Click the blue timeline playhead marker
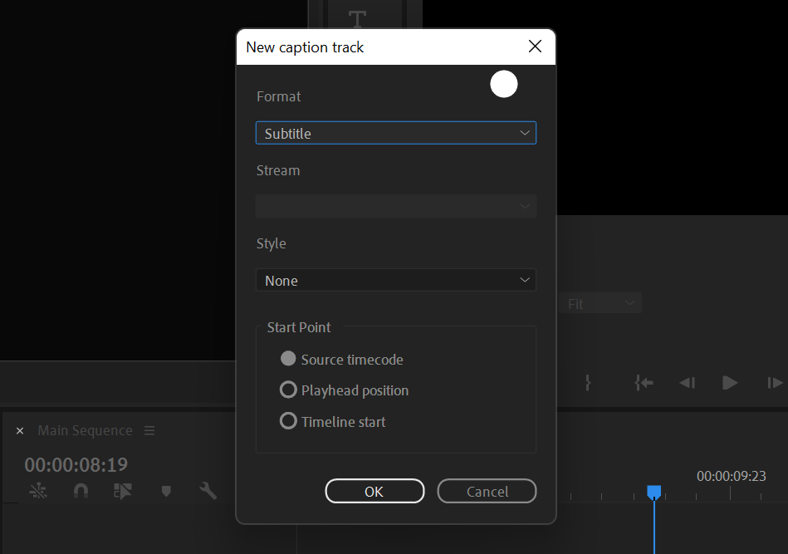Image resolution: width=788 pixels, height=554 pixels. coord(653,493)
